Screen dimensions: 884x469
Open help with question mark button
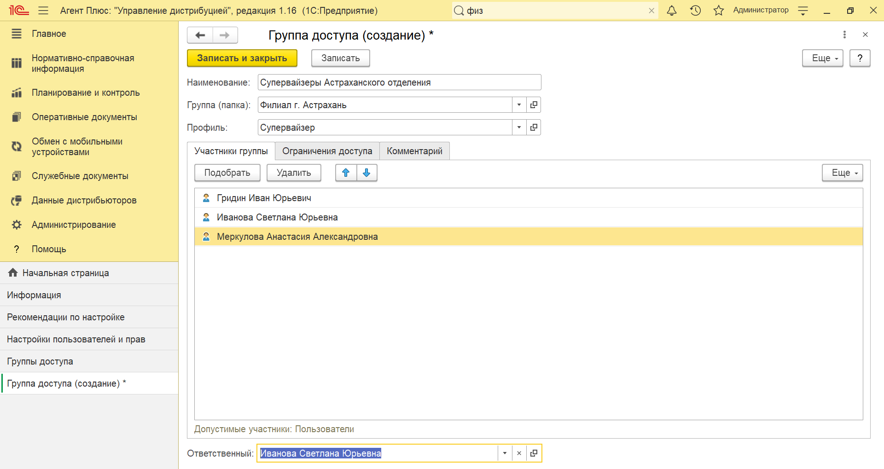click(860, 58)
